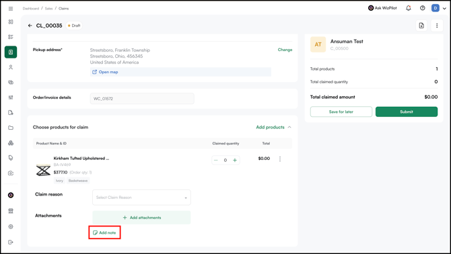Image resolution: width=451 pixels, height=254 pixels.
Task: Click the Draft status badge
Action: click(74, 26)
